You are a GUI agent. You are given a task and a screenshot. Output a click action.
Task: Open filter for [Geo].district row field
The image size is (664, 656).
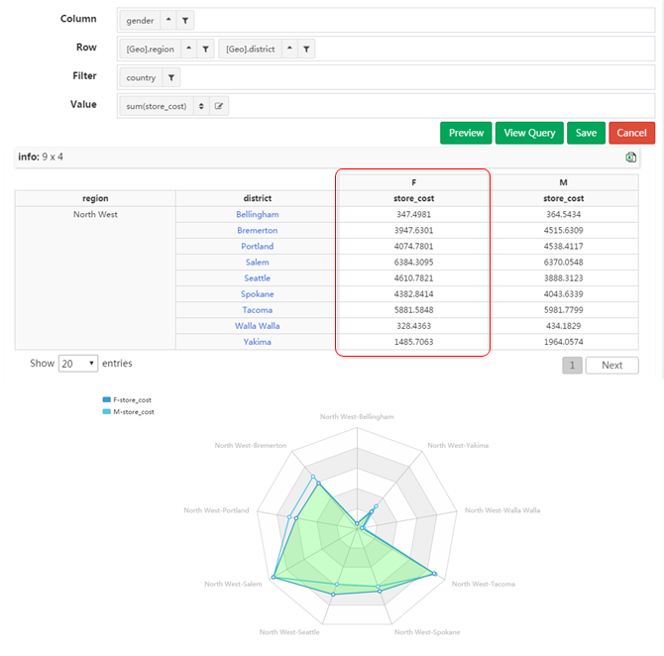pyautogui.click(x=306, y=48)
